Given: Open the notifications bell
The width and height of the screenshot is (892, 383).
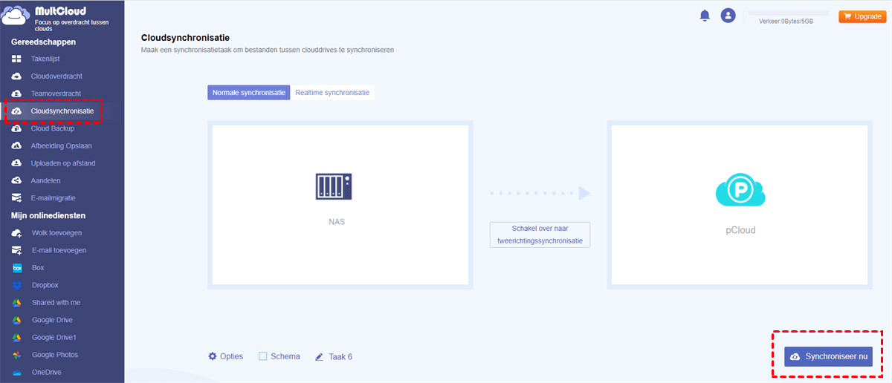Looking at the screenshot, I should pyautogui.click(x=705, y=16).
